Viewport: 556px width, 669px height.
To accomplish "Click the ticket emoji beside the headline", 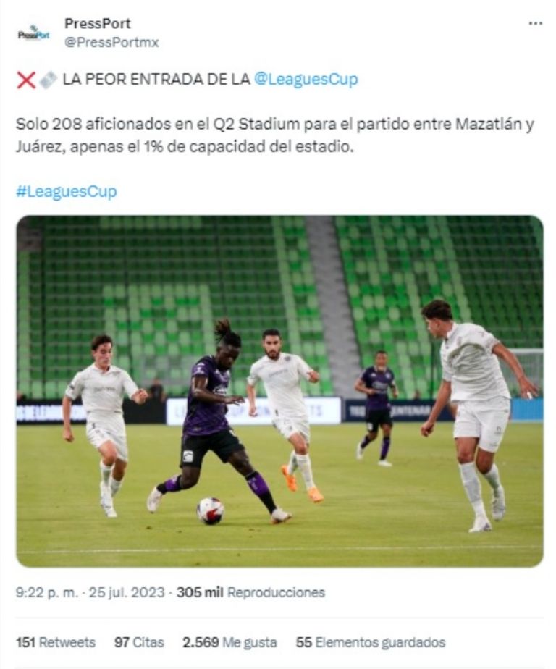I will tap(48, 80).
